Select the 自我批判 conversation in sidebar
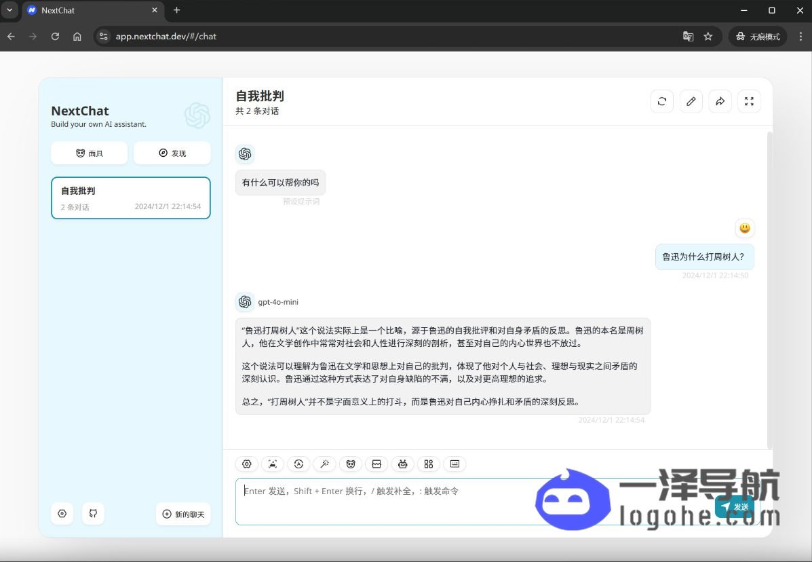812x562 pixels. point(131,198)
